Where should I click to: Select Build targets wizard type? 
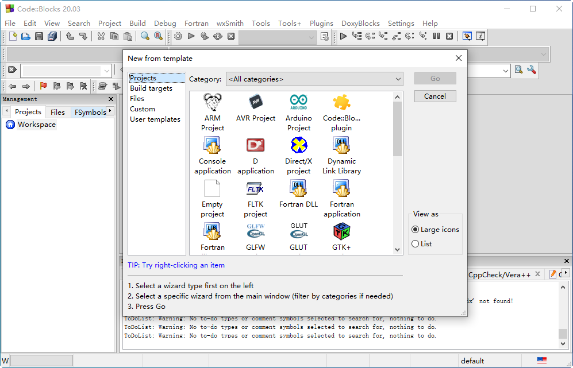[151, 88]
